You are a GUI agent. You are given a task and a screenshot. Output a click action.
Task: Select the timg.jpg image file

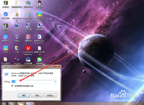pyautogui.click(x=17, y=61)
